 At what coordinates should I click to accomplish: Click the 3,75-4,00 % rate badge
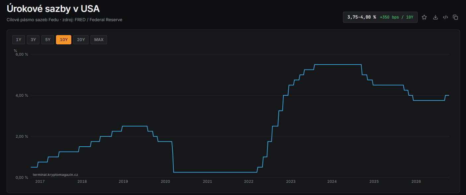click(x=380, y=17)
